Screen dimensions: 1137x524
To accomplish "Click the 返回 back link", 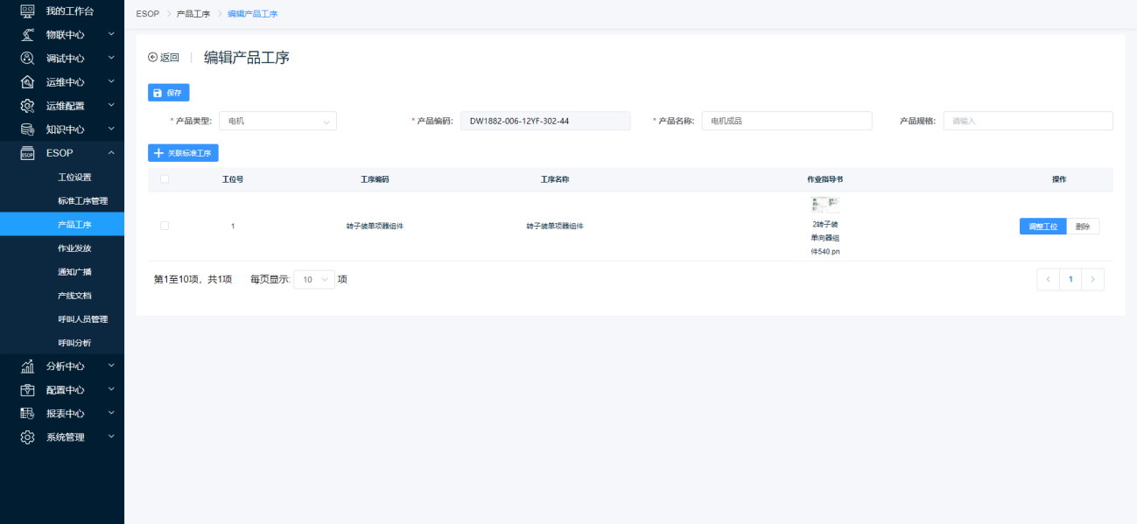I will pos(164,58).
